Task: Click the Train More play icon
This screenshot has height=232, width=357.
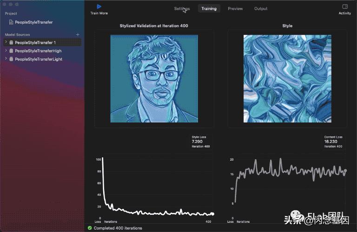Action: [x=99, y=6]
